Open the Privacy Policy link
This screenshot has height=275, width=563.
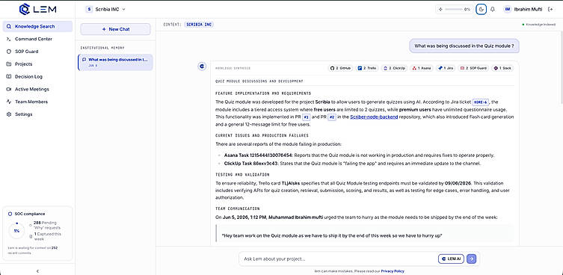pyautogui.click(x=393, y=271)
